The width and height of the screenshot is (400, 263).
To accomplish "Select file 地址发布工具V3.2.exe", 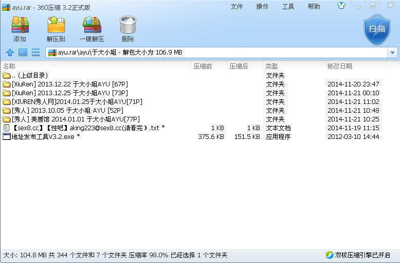I will coord(46,136).
